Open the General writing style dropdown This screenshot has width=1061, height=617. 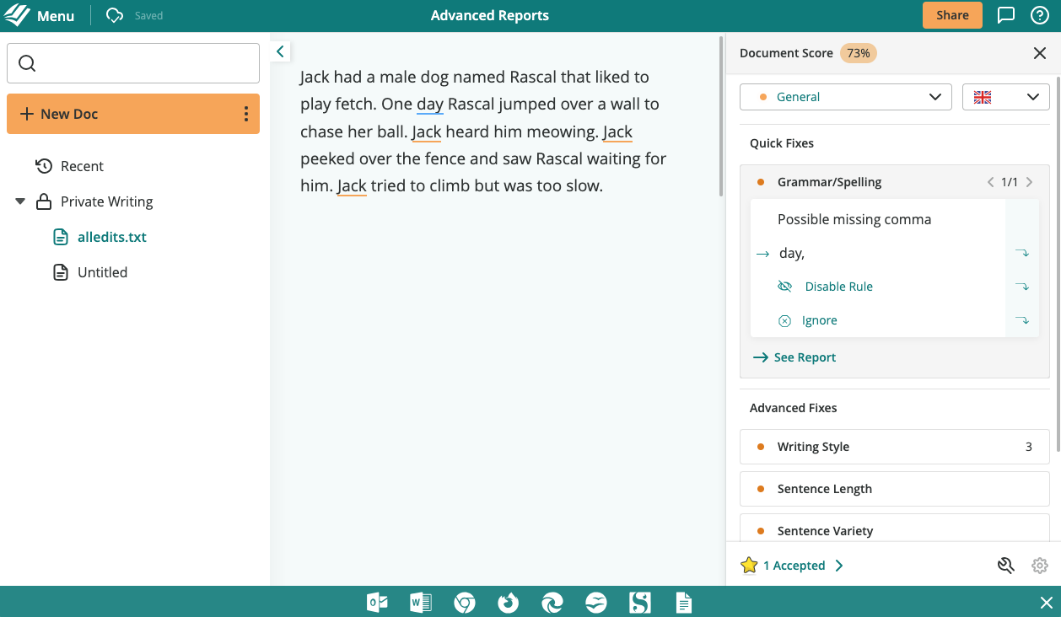[x=846, y=97]
